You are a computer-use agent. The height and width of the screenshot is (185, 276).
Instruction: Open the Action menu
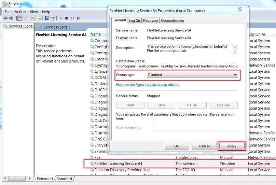point(20,12)
